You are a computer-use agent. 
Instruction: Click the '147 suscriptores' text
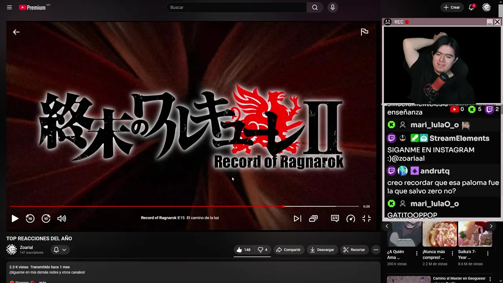tap(32, 253)
